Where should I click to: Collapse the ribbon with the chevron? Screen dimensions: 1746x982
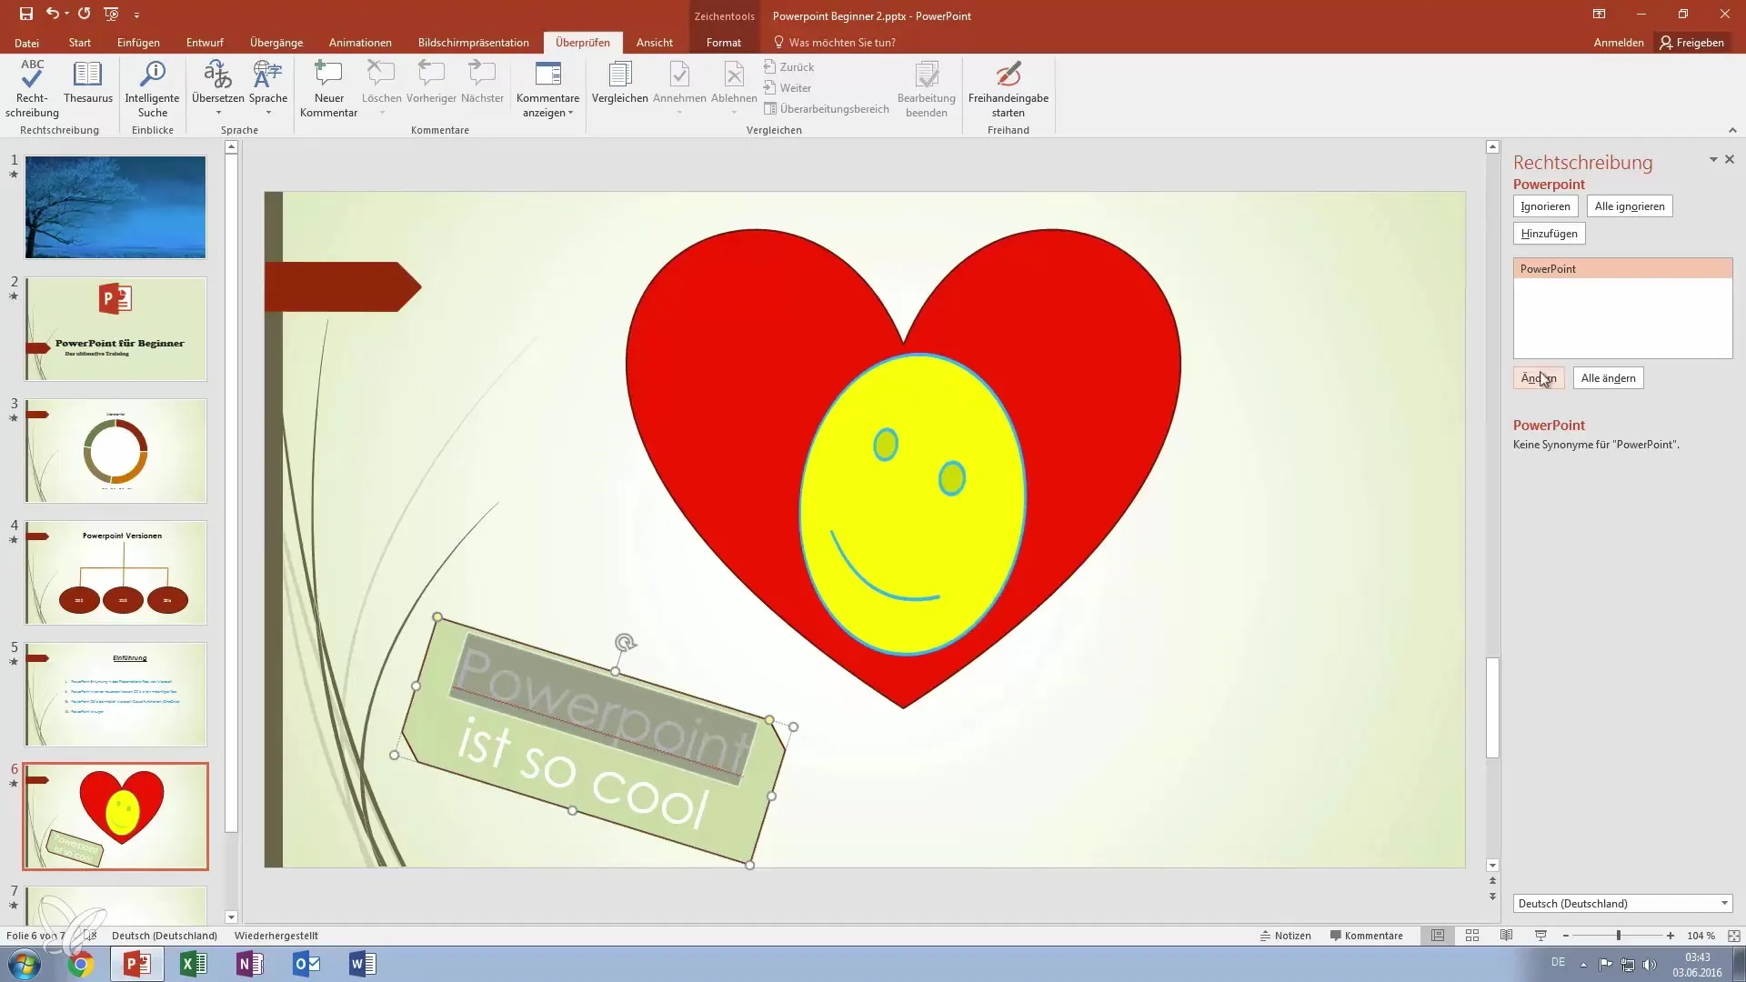pos(1732,130)
